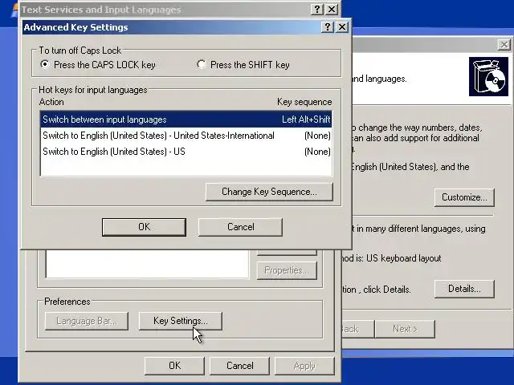
Task: Click the installed services list box
Action: [147, 264]
